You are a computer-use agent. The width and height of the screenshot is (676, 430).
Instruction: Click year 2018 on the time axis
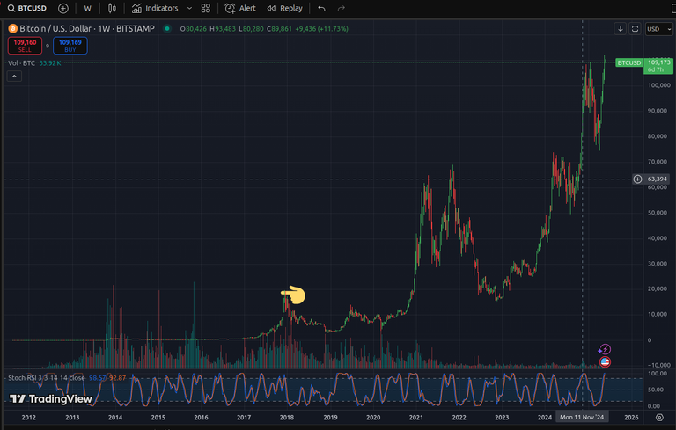pos(287,418)
